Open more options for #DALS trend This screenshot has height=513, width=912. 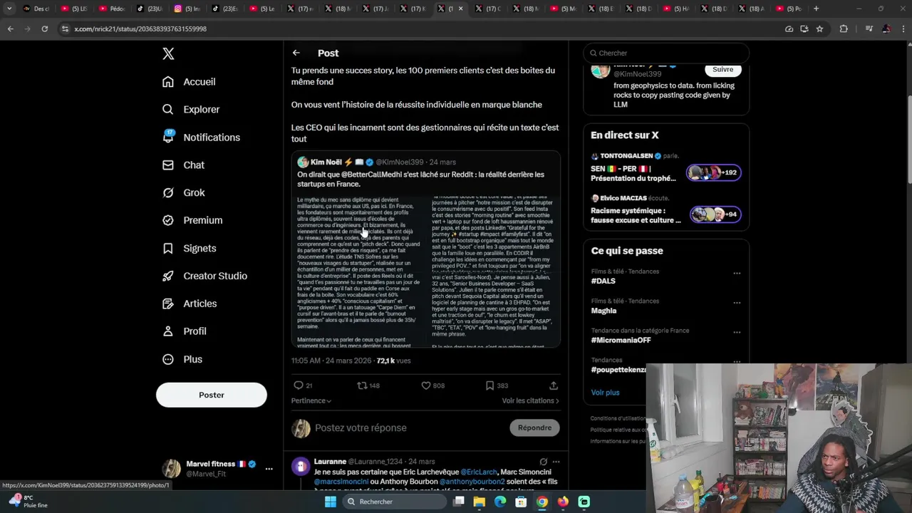737,273
